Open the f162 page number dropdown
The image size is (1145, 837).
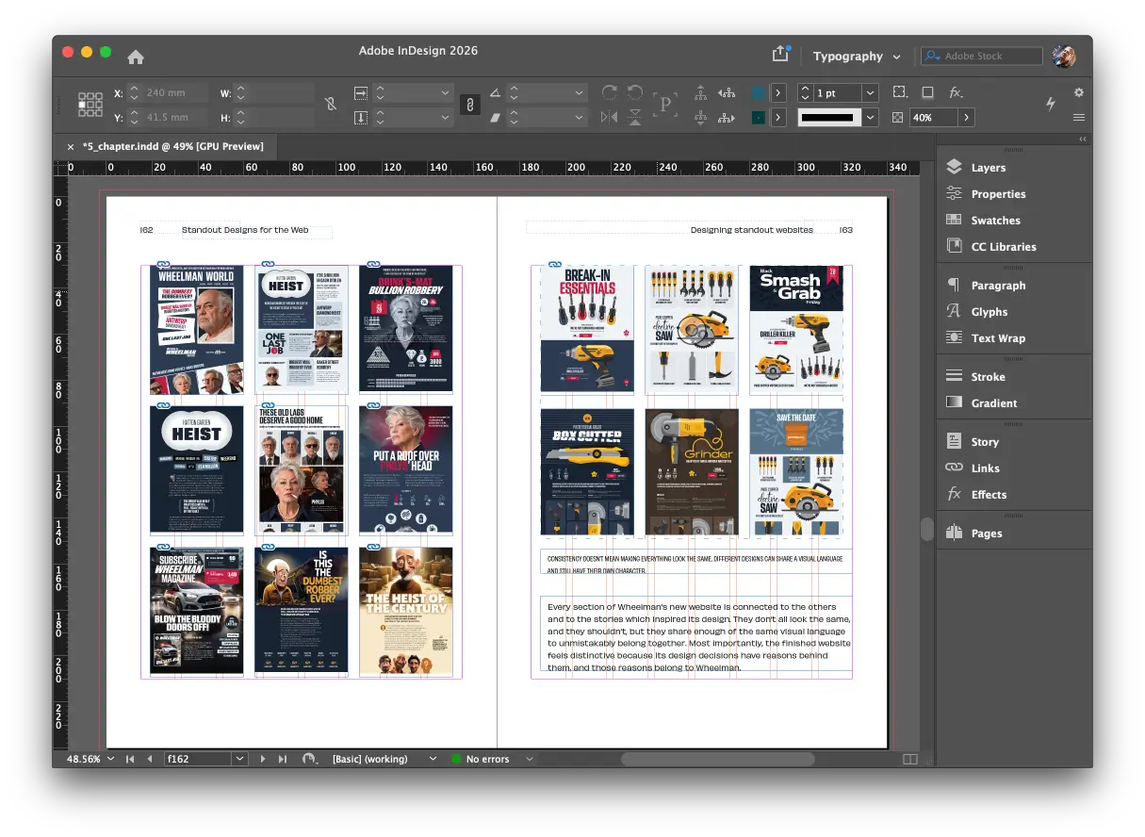point(239,759)
